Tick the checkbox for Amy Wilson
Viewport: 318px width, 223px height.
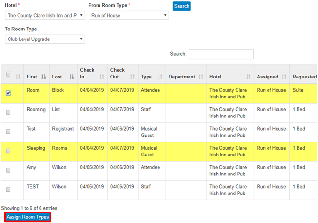tap(8, 170)
